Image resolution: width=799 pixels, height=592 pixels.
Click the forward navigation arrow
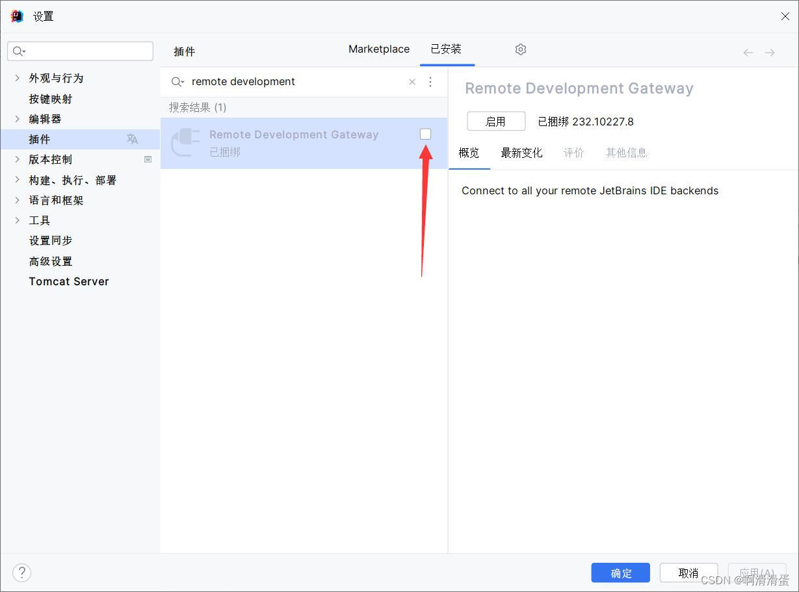coord(770,52)
